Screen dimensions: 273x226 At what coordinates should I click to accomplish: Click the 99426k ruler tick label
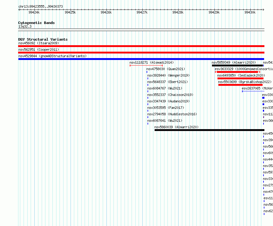pos(106,12)
